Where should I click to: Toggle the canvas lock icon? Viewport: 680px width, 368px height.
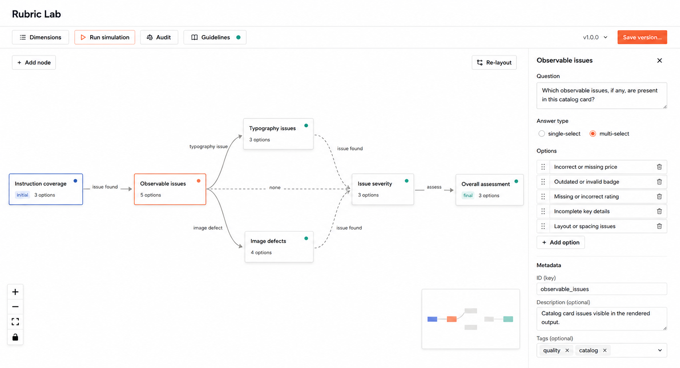click(x=15, y=337)
